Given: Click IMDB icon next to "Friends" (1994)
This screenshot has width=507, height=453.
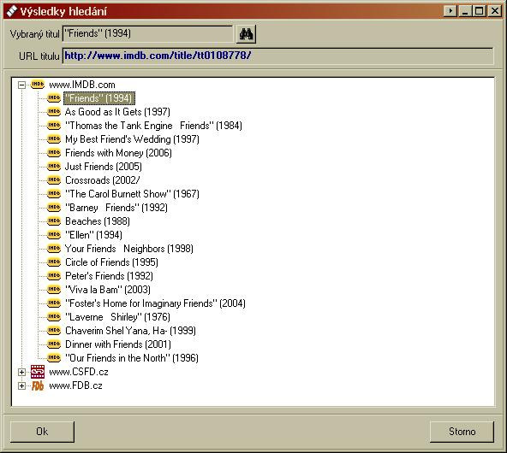Looking at the screenshot, I should click(54, 98).
